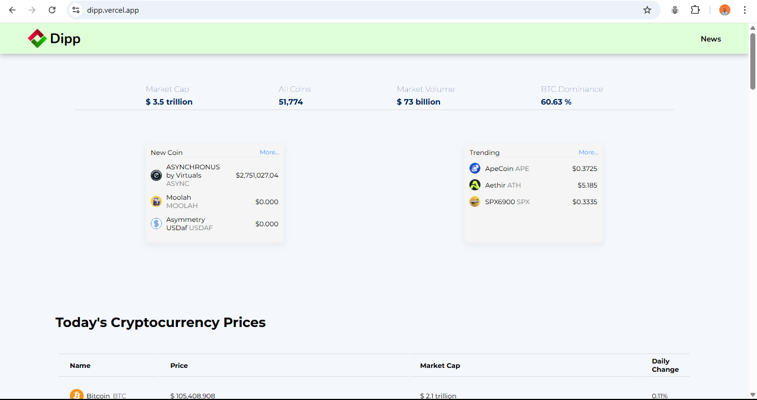
Task: Open the Chrome profile avatar
Action: click(724, 10)
